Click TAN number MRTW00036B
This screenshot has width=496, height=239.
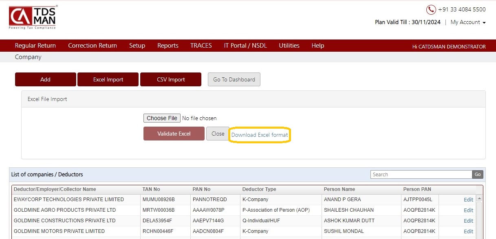(x=159, y=210)
